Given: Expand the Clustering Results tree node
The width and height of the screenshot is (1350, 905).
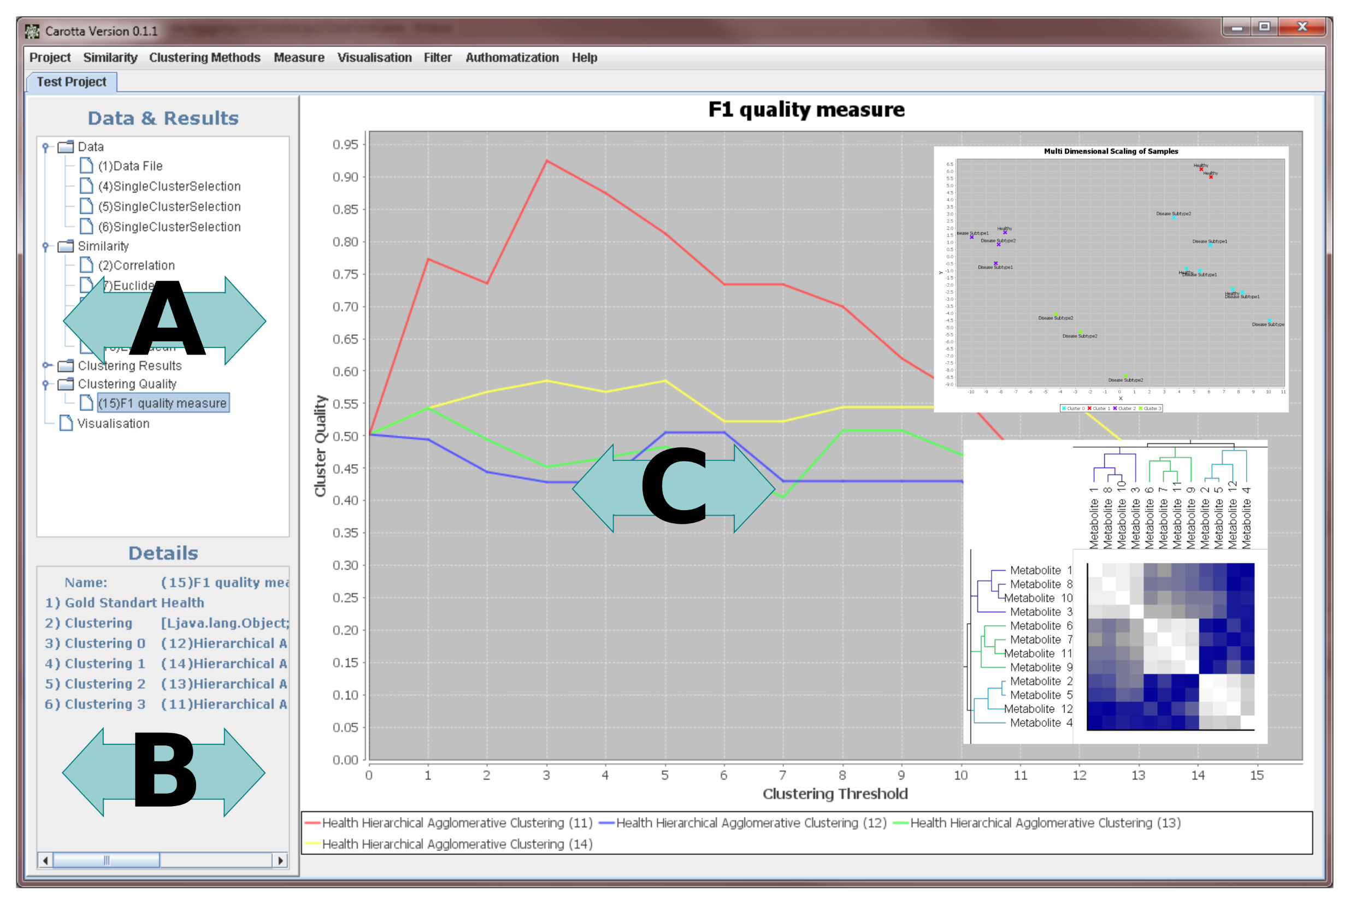Looking at the screenshot, I should click(x=46, y=365).
